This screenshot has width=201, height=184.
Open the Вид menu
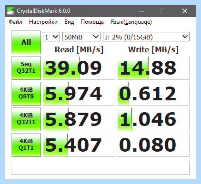coord(69,22)
